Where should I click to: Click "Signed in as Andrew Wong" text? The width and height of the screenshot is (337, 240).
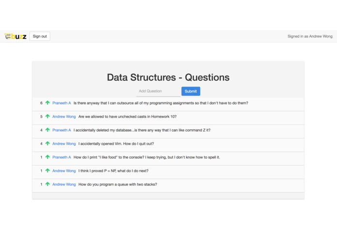click(310, 36)
